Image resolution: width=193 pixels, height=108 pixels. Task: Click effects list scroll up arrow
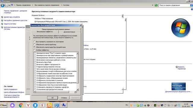tap(78, 53)
